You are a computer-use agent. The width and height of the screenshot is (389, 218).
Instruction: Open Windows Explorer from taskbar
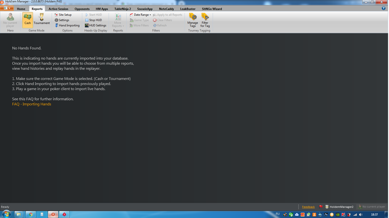pos(18,215)
